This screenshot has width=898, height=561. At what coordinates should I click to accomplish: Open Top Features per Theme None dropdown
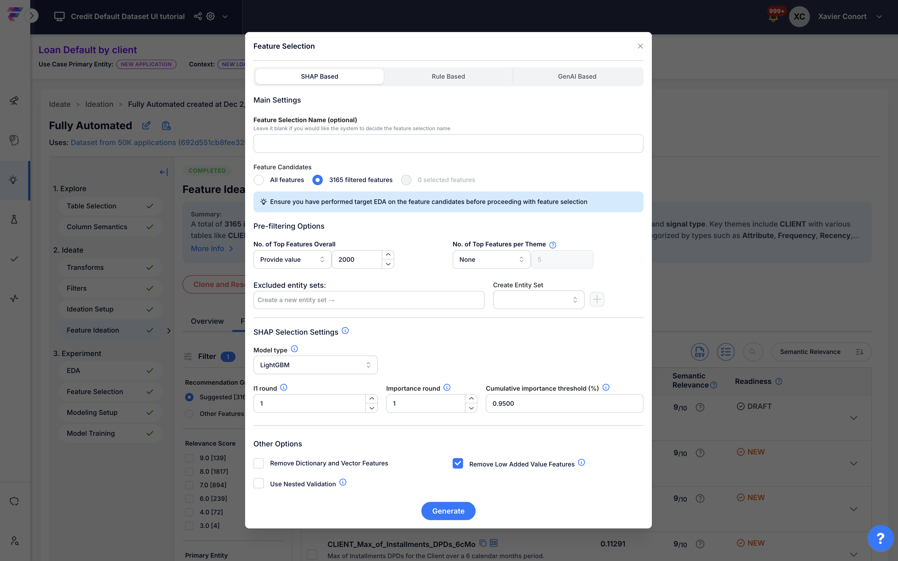click(x=491, y=259)
